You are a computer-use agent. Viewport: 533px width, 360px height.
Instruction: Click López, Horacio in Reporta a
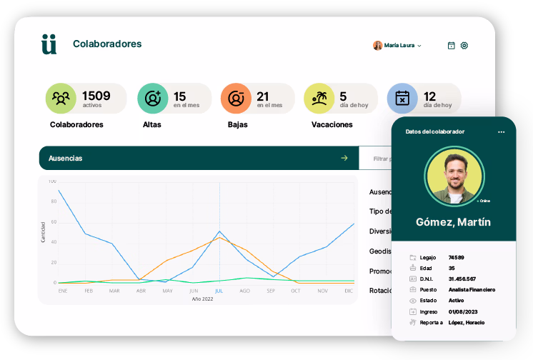466,323
